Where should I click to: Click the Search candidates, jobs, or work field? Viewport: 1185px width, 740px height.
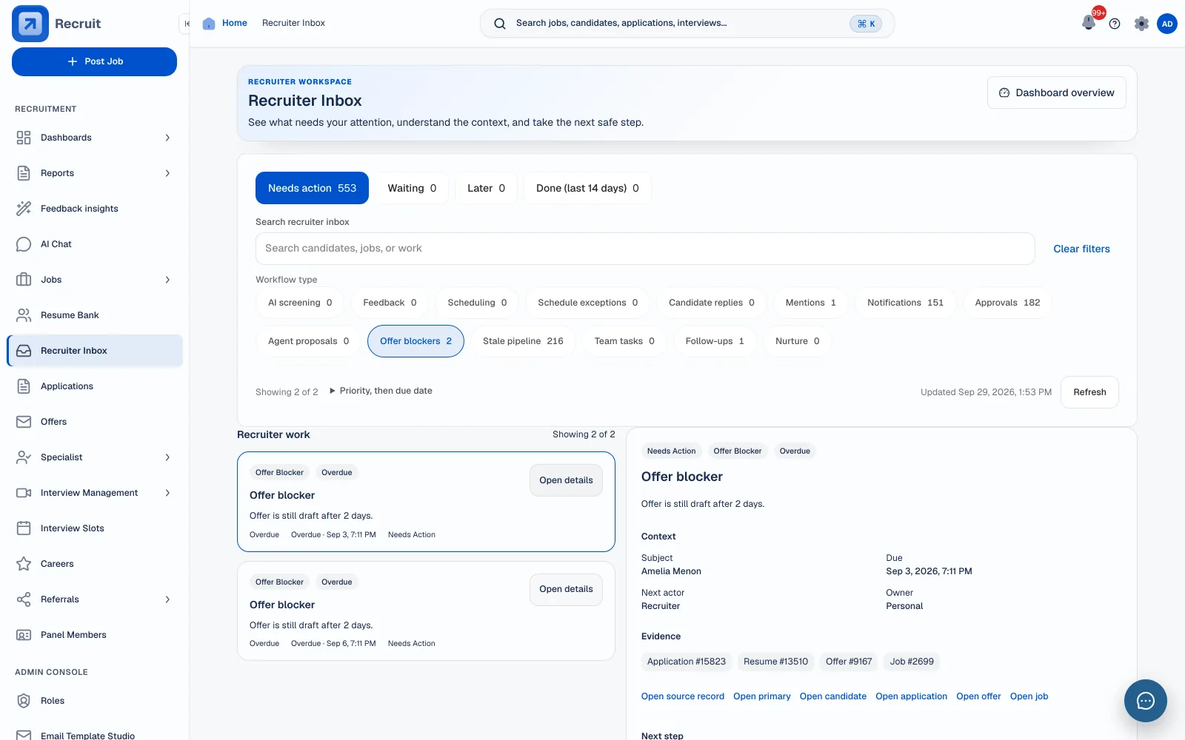[645, 249]
